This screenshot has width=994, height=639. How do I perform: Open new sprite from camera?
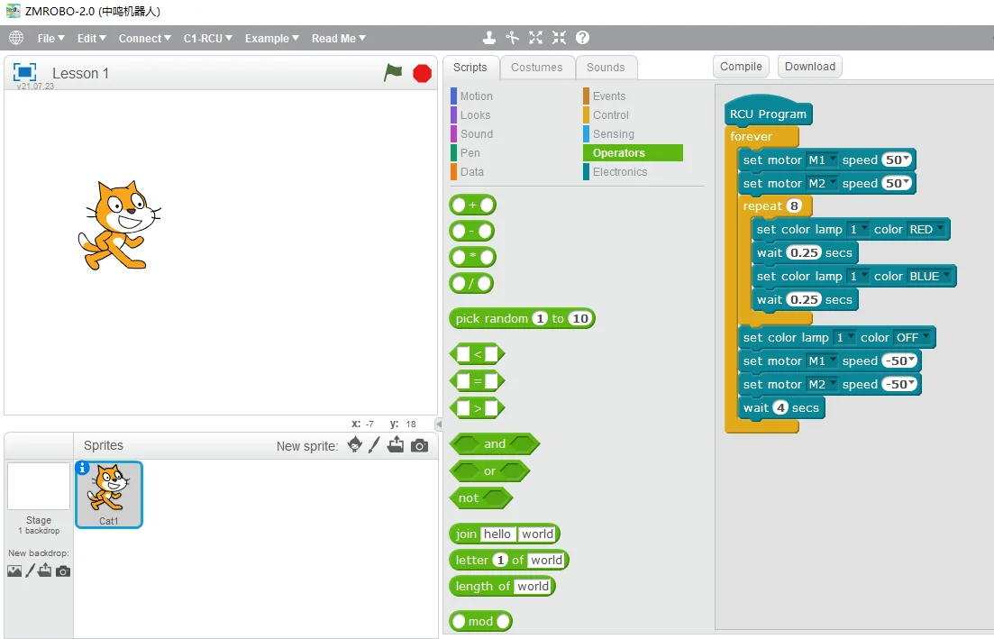pyautogui.click(x=419, y=445)
